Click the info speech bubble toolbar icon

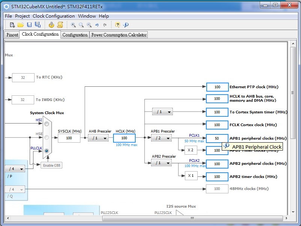[126, 25]
